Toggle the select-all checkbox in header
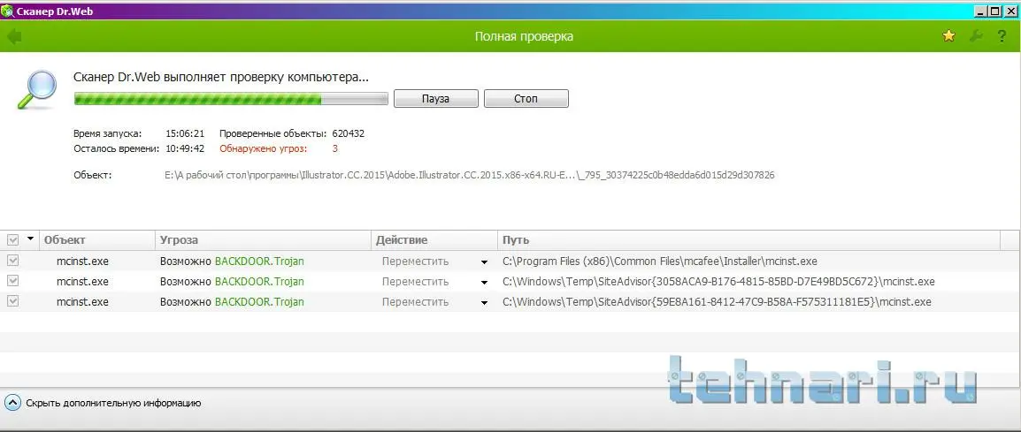The image size is (1021, 432). [13, 240]
